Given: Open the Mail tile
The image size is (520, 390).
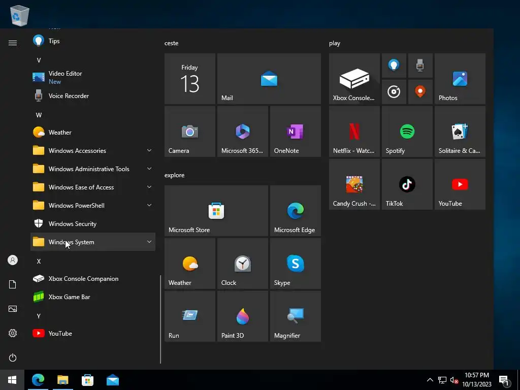Looking at the screenshot, I should (269, 79).
